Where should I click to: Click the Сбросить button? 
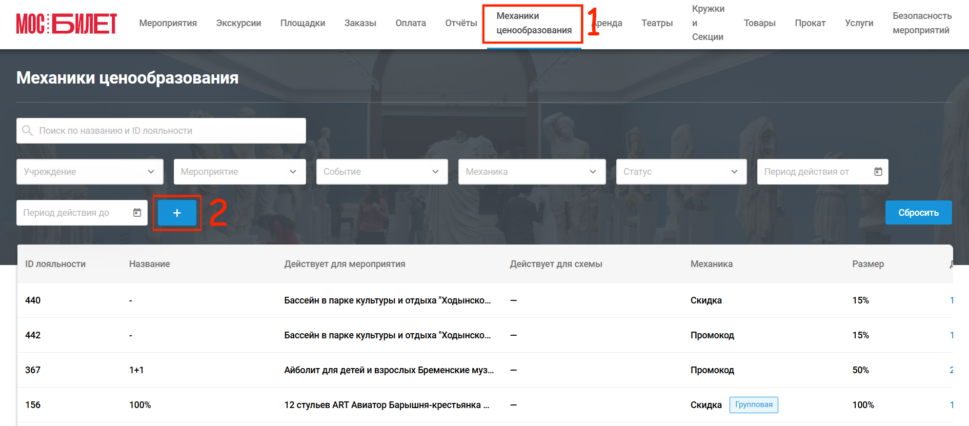click(918, 213)
